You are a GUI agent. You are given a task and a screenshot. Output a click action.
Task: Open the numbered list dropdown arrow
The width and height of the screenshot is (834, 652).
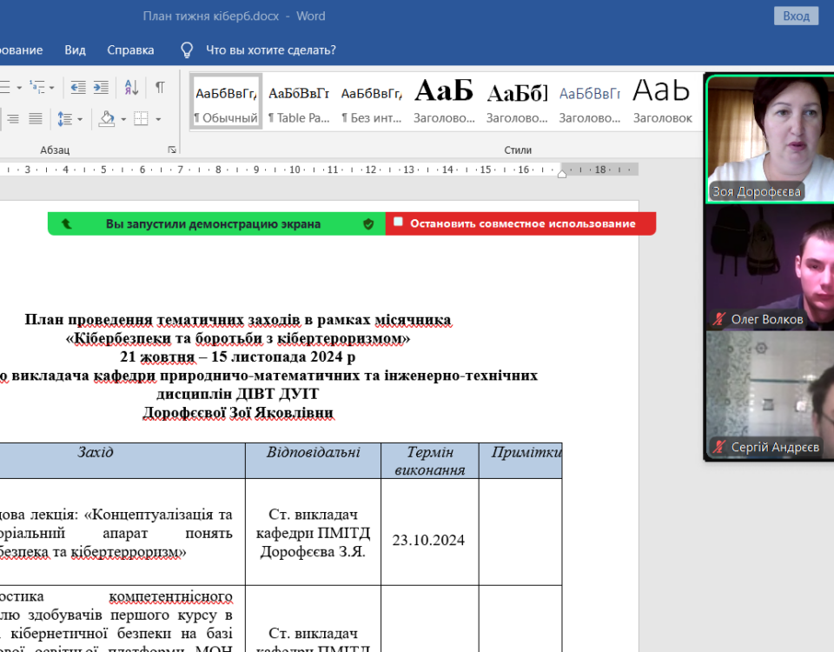pyautogui.click(x=19, y=88)
